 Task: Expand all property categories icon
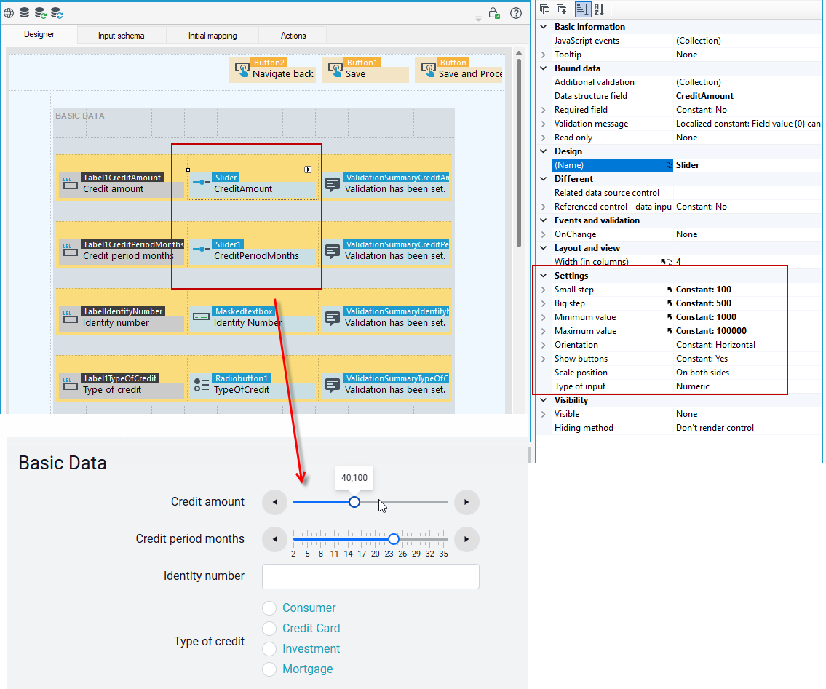tap(562, 9)
